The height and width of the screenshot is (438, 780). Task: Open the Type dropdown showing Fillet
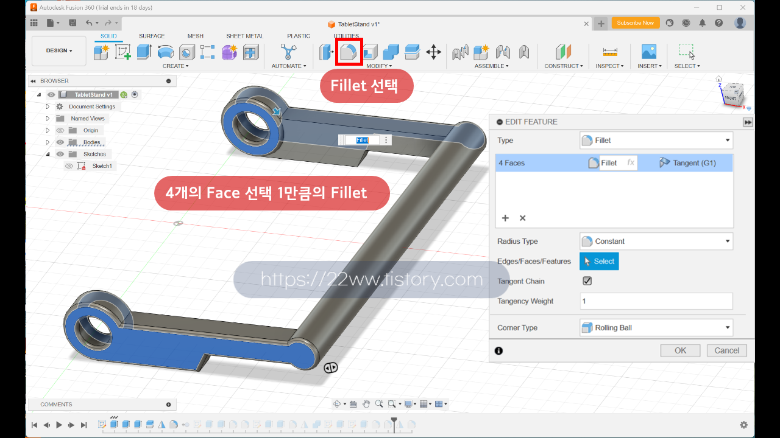pos(656,141)
